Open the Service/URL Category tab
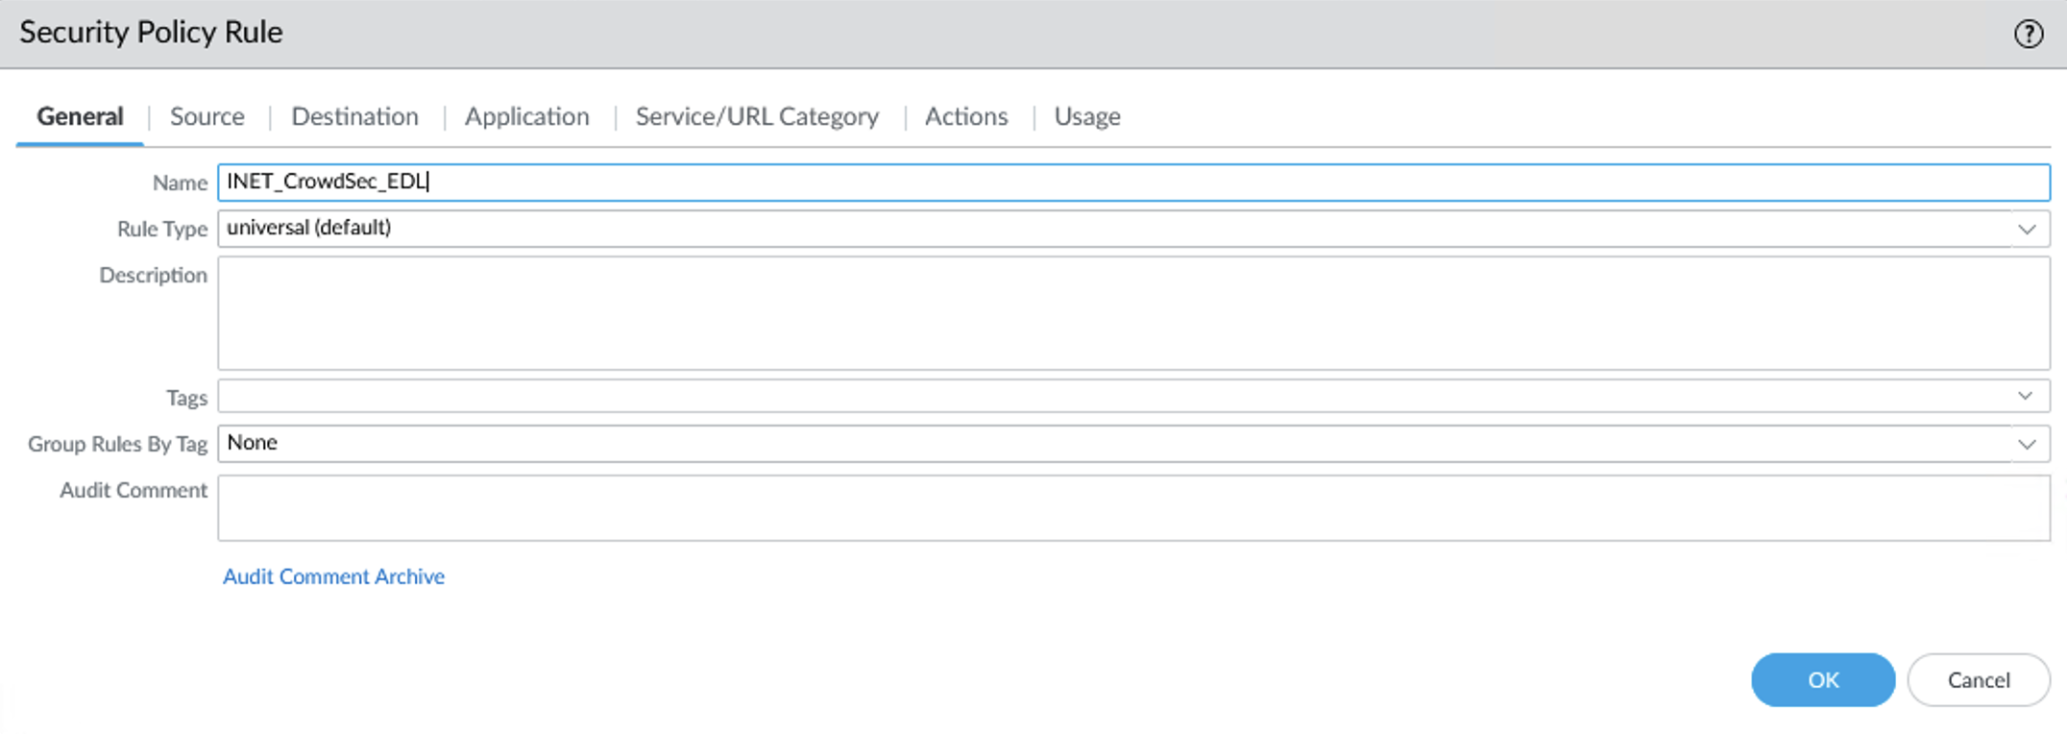The width and height of the screenshot is (2067, 734). pos(756,116)
